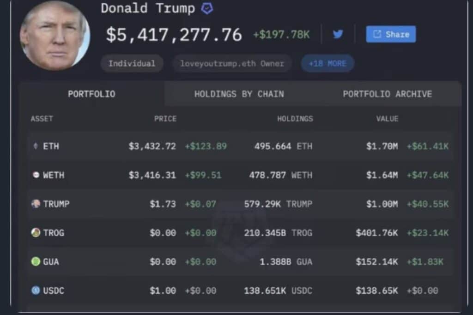The image size is (473, 315).
Task: Select the TROG asset name
Action: (54, 233)
